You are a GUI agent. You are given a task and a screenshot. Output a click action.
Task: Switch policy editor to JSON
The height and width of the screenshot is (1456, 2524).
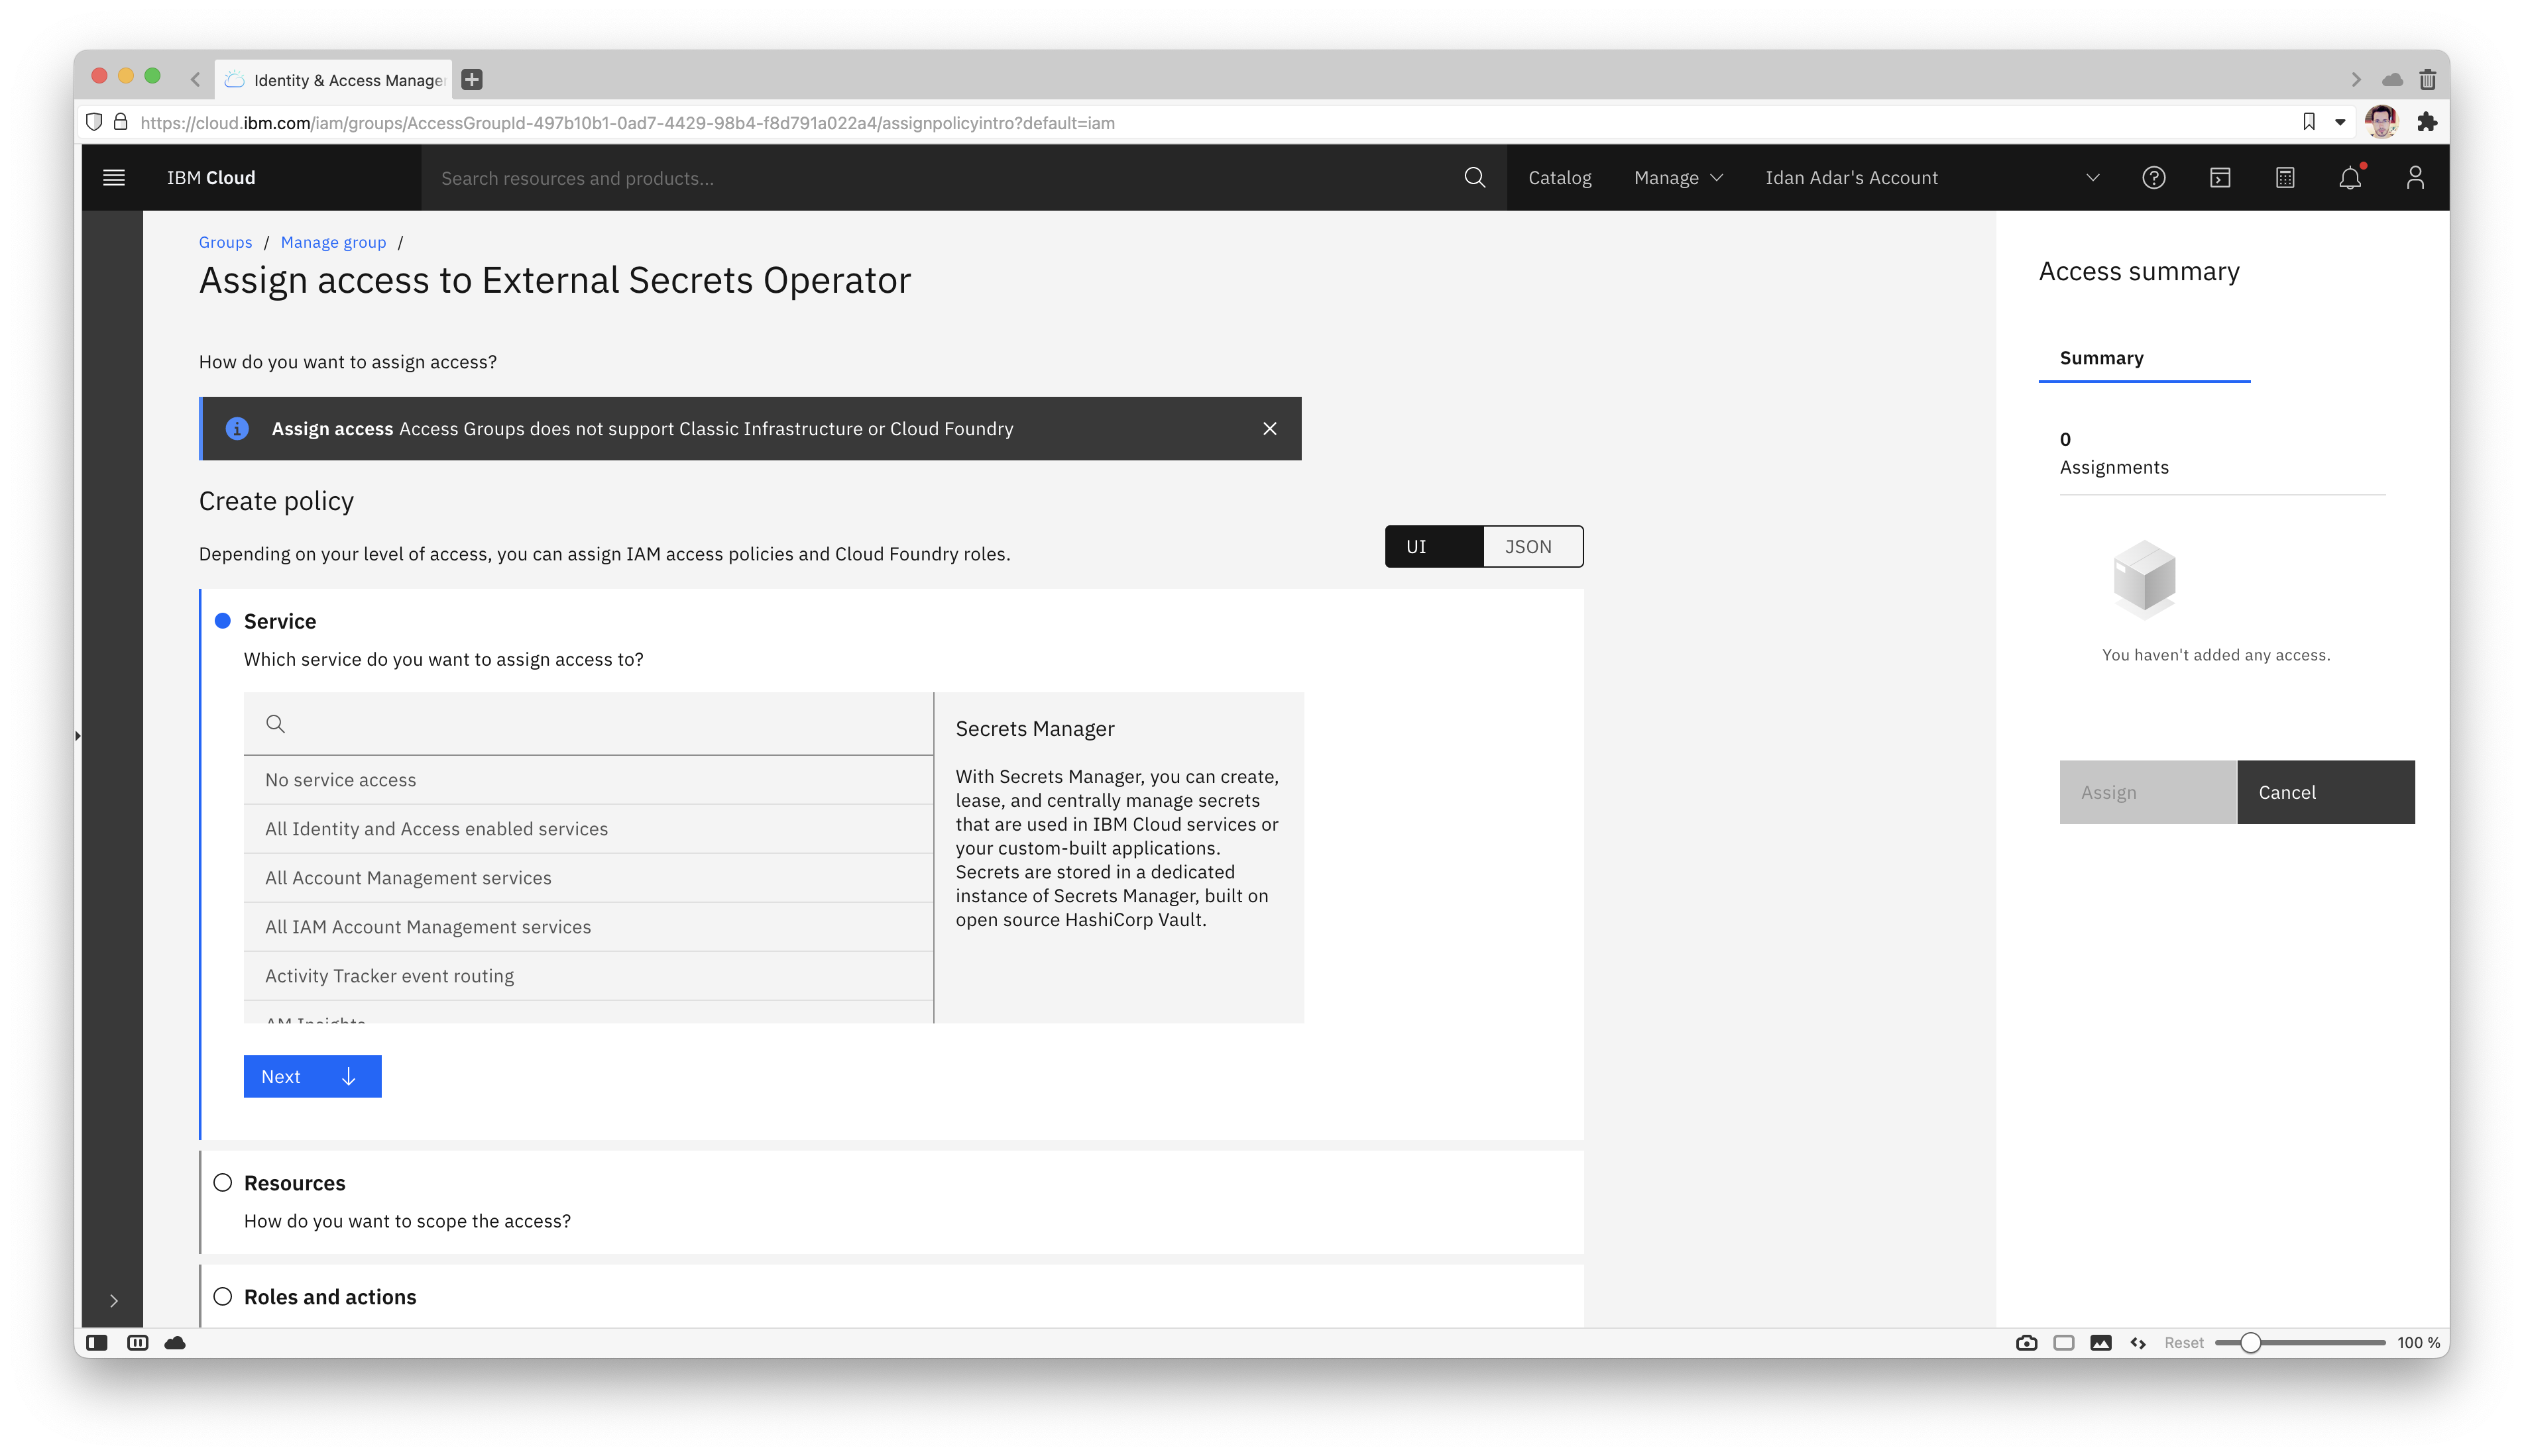click(1532, 547)
